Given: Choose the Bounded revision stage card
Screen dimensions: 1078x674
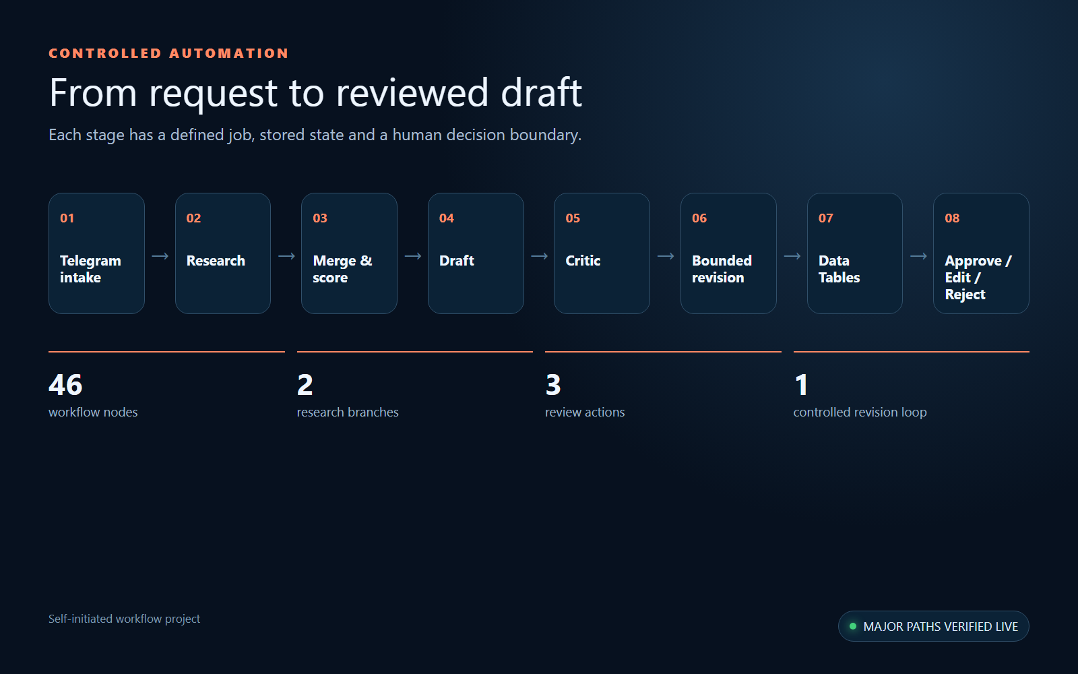Looking at the screenshot, I should coord(728,253).
